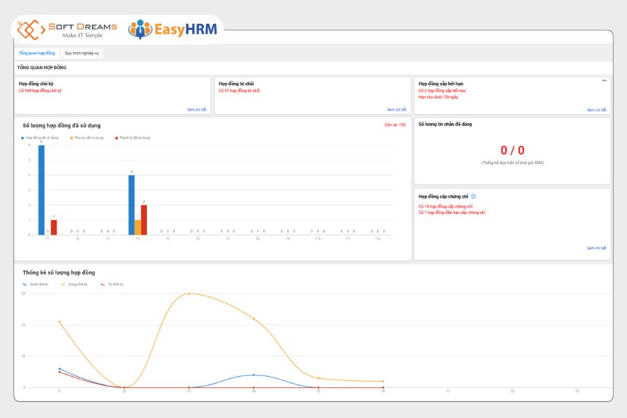The image size is (627, 418).
Task: Open the three-dot menu on Hợp đồng sắp hết hạn card
Action: pyautogui.click(x=604, y=80)
